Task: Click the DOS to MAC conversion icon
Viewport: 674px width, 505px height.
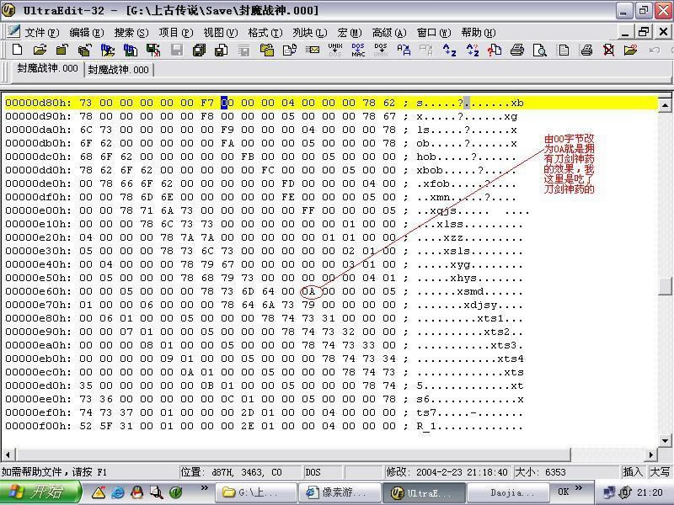Action: tap(358, 50)
